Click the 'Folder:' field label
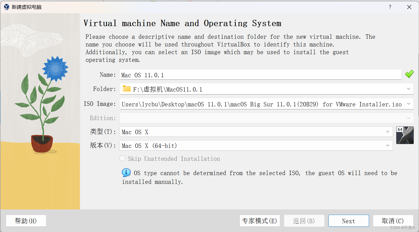Image resolution: width=419 pixels, height=232 pixels. point(105,89)
